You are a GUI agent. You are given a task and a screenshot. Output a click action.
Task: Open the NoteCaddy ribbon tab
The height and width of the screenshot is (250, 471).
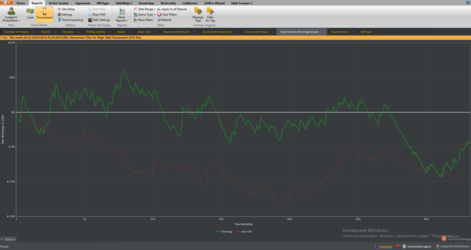pos(168,3)
